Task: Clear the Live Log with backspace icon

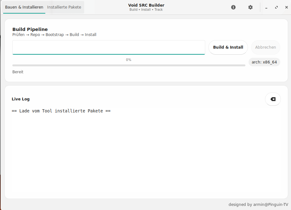Action: [273, 99]
